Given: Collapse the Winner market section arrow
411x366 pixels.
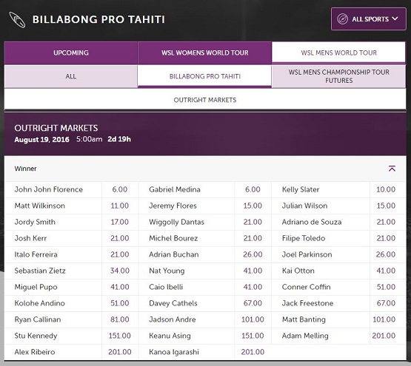Looking at the screenshot, I should [x=392, y=169].
